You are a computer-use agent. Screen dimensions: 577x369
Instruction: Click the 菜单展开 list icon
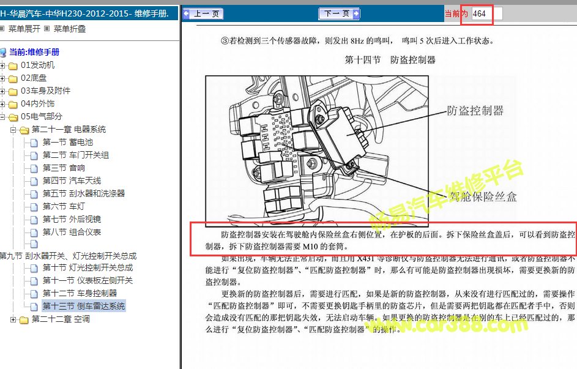coord(2,29)
